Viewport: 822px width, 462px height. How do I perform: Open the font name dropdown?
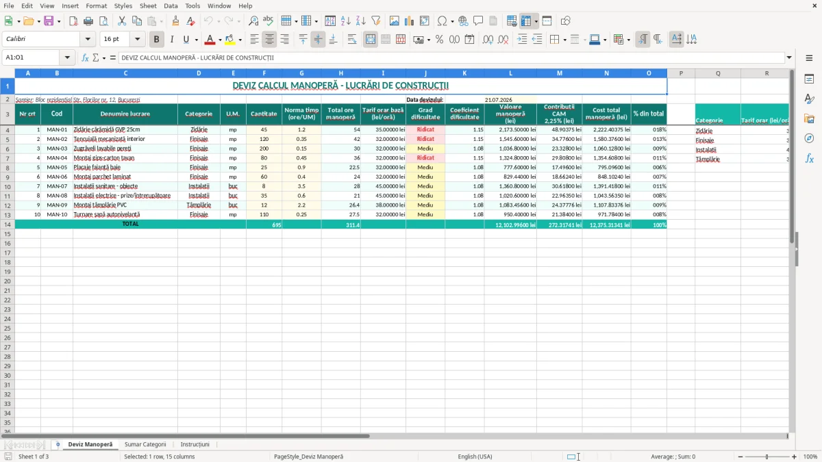tap(88, 40)
